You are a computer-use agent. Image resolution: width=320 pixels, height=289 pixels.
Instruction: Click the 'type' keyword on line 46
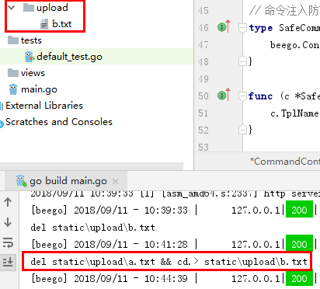tap(261, 28)
